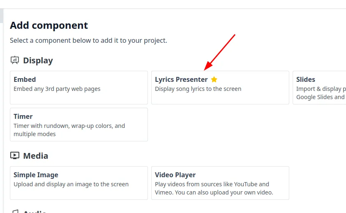Add the Timer component card
The width and height of the screenshot is (346, 213).
(79, 125)
